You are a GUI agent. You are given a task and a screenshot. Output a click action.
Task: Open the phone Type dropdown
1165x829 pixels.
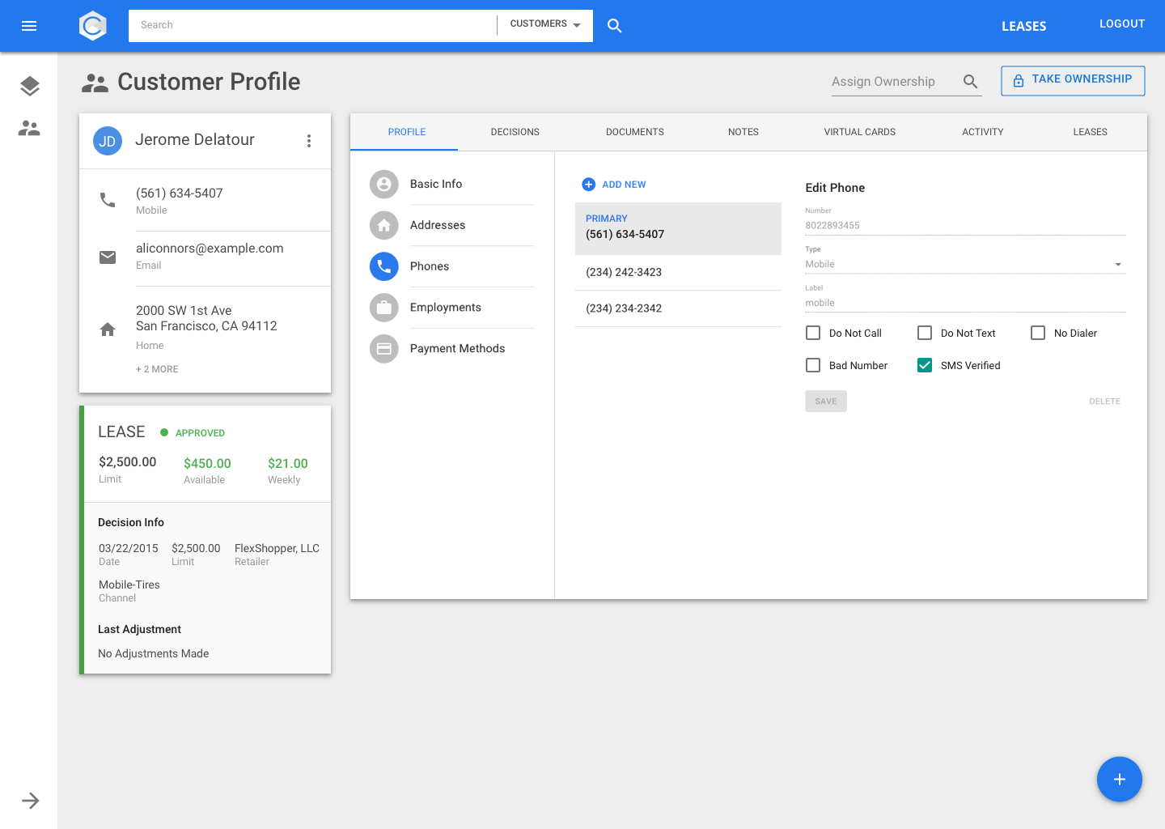(x=964, y=265)
